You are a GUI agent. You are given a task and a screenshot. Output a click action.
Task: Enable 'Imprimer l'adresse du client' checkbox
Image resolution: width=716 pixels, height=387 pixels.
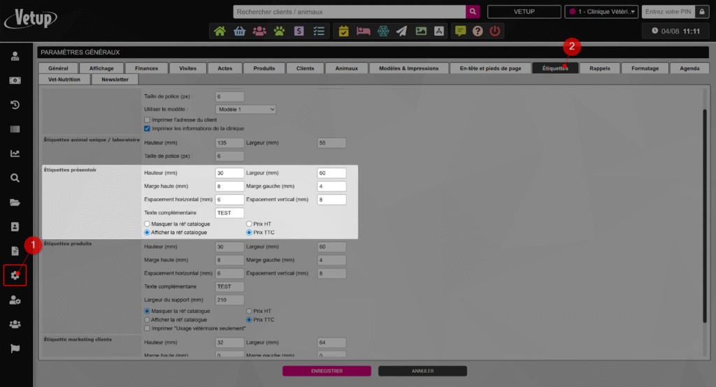[147, 119]
